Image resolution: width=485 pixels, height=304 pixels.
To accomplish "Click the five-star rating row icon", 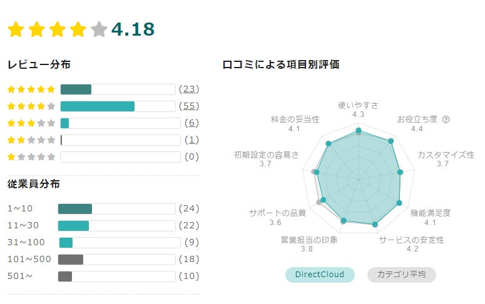I will click(31, 89).
